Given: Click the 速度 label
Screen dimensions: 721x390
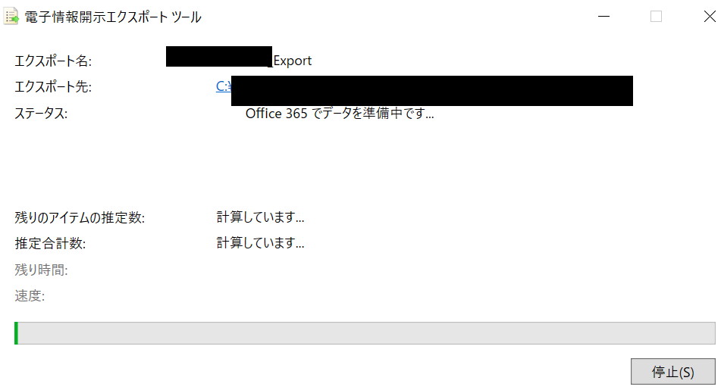Looking at the screenshot, I should click(x=30, y=296).
